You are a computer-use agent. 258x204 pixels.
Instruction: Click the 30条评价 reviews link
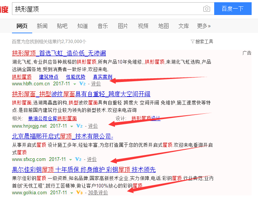click(x=98, y=193)
